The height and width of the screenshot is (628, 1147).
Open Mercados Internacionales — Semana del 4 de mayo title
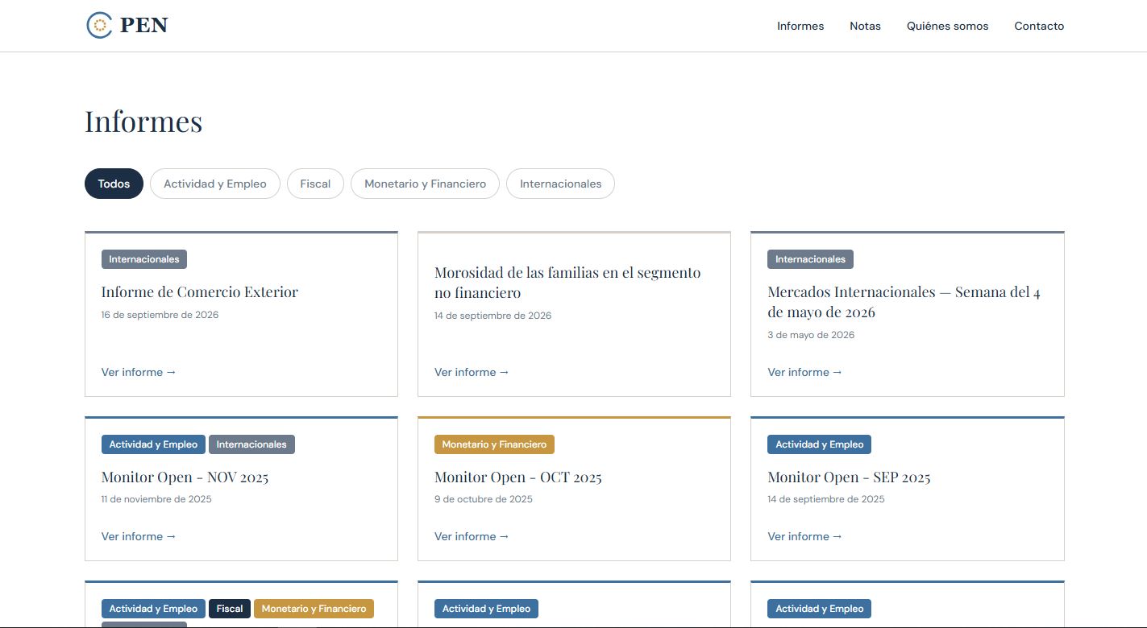pyautogui.click(x=904, y=302)
